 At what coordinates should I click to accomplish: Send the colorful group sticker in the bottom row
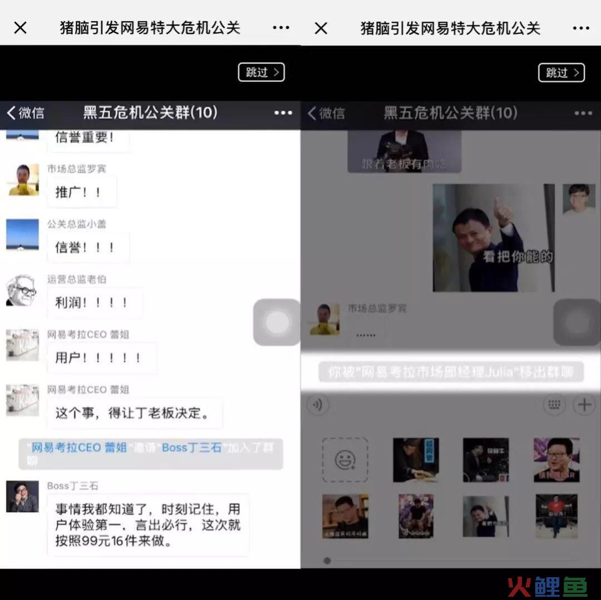[416, 516]
